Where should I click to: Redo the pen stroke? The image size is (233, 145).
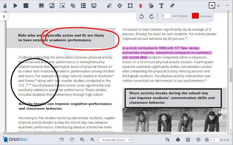[x=151, y=16]
